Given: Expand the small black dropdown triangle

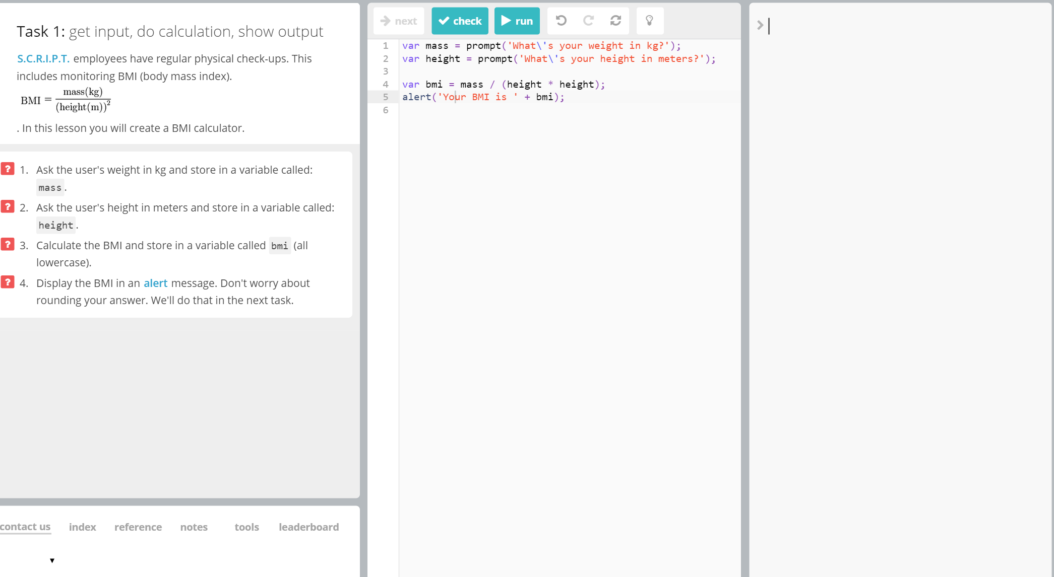Looking at the screenshot, I should click(x=52, y=560).
